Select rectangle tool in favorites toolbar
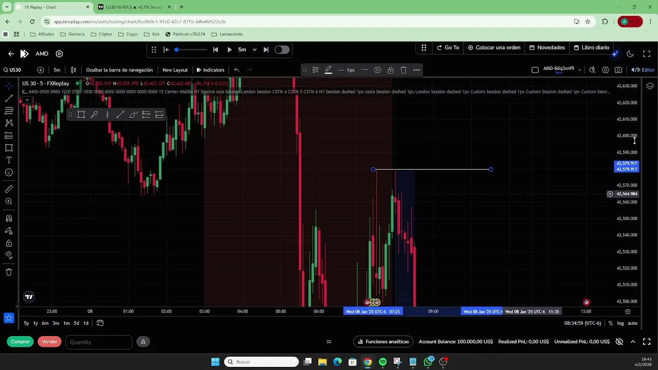The image size is (658, 370). pyautogui.click(x=81, y=115)
